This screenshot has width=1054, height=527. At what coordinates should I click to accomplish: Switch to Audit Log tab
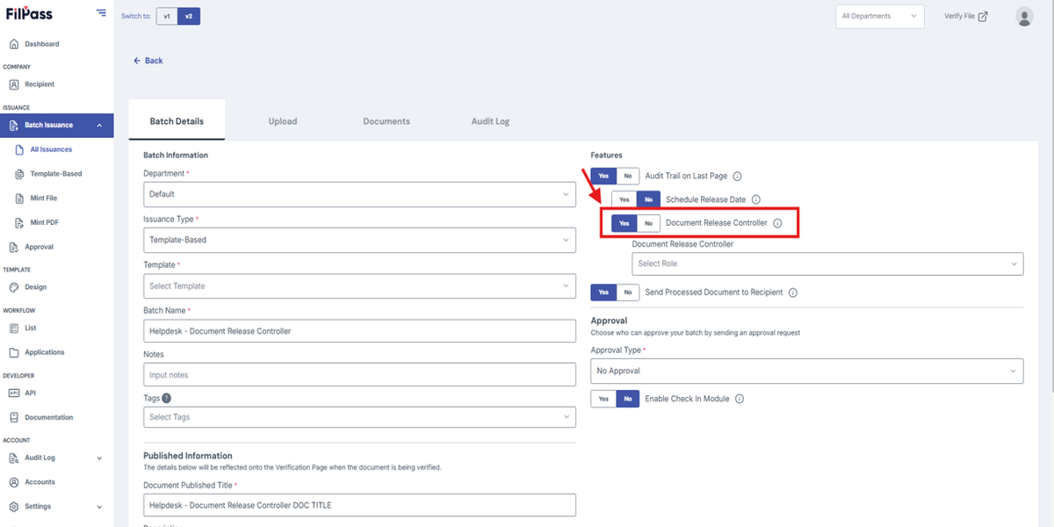click(490, 121)
